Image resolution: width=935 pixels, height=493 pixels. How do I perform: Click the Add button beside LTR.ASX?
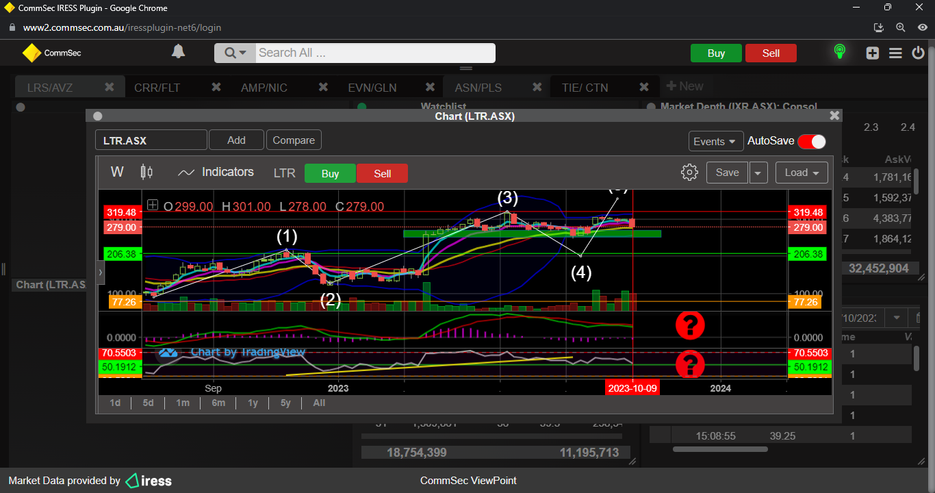point(236,140)
